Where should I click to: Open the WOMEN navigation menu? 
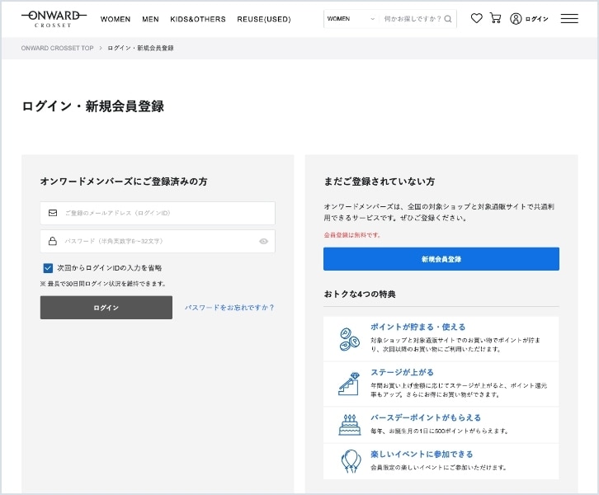(x=116, y=19)
